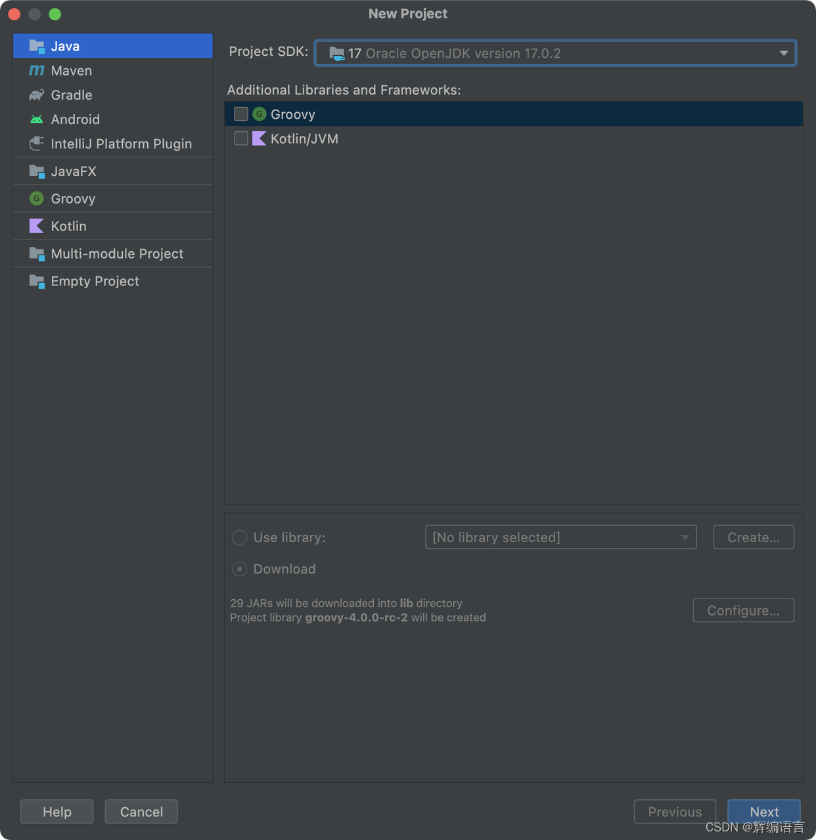The width and height of the screenshot is (816, 840).
Task: Click the Kotlin/JVM label in frameworks list
Action: coord(305,138)
